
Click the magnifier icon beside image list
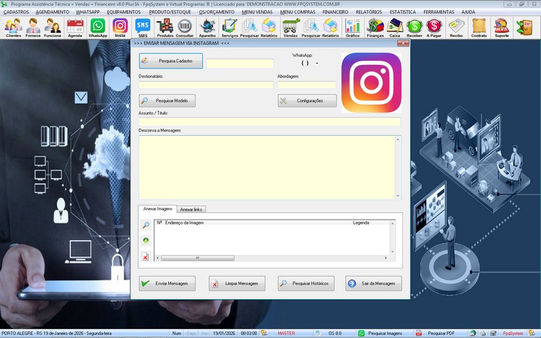click(145, 225)
